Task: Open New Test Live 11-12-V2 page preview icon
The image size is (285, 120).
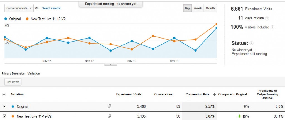Action: (109, 116)
